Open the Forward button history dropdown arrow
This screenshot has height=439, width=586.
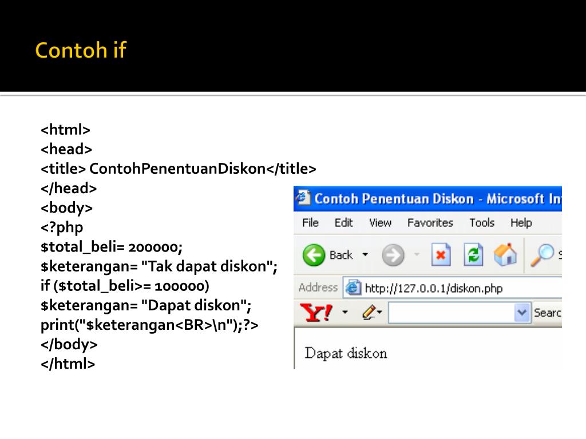(417, 254)
